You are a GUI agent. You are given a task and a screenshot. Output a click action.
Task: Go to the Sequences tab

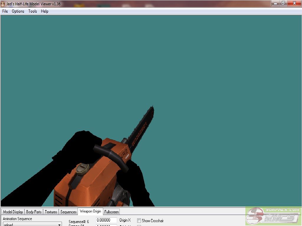click(x=68, y=212)
